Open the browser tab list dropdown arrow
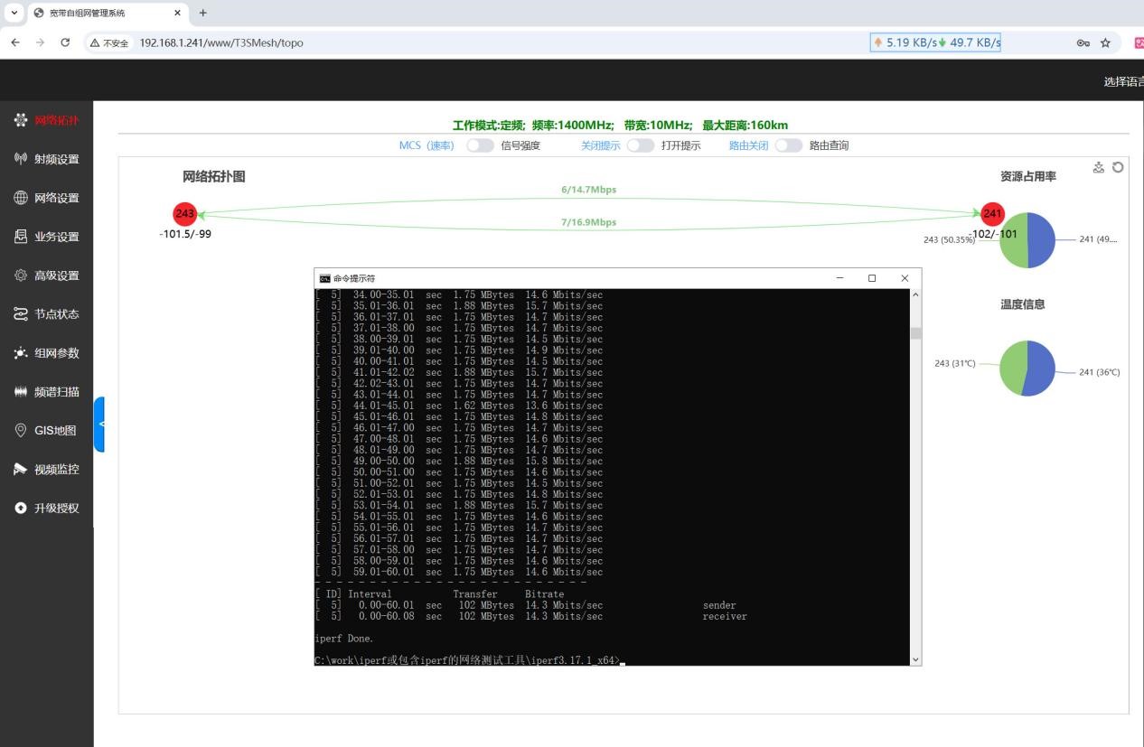 (x=14, y=13)
